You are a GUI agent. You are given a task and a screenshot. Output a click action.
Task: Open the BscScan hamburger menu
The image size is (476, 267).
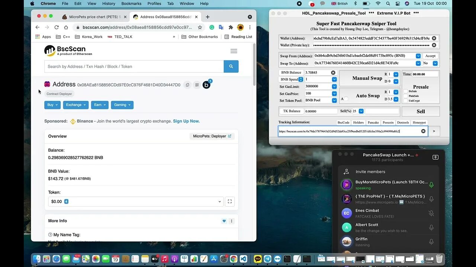[234, 51]
